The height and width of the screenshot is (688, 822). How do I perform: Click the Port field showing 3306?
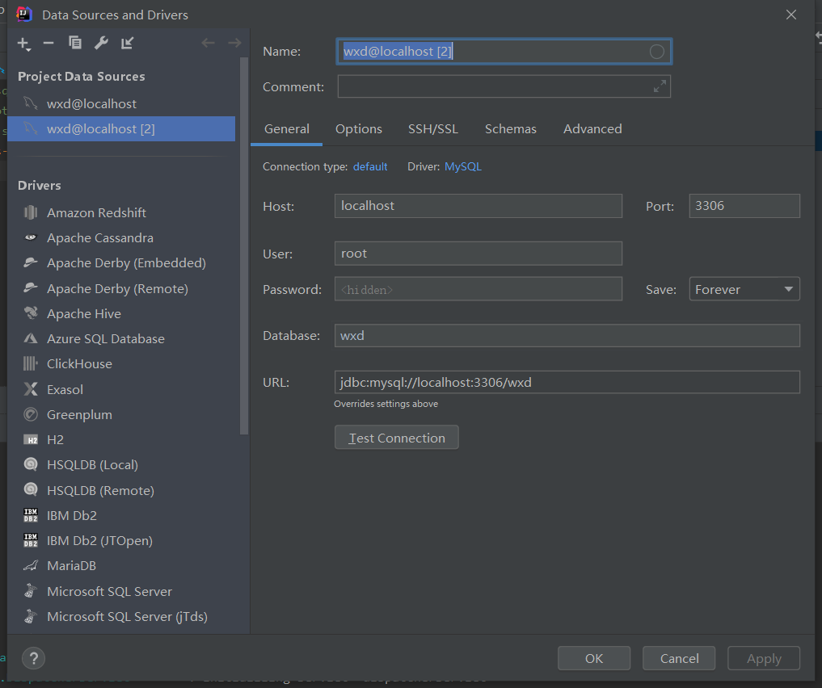744,206
